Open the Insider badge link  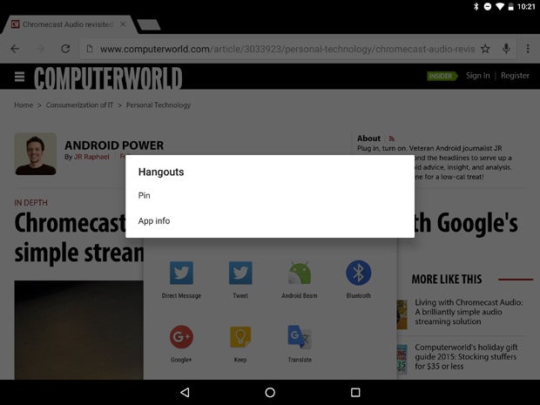coord(442,76)
